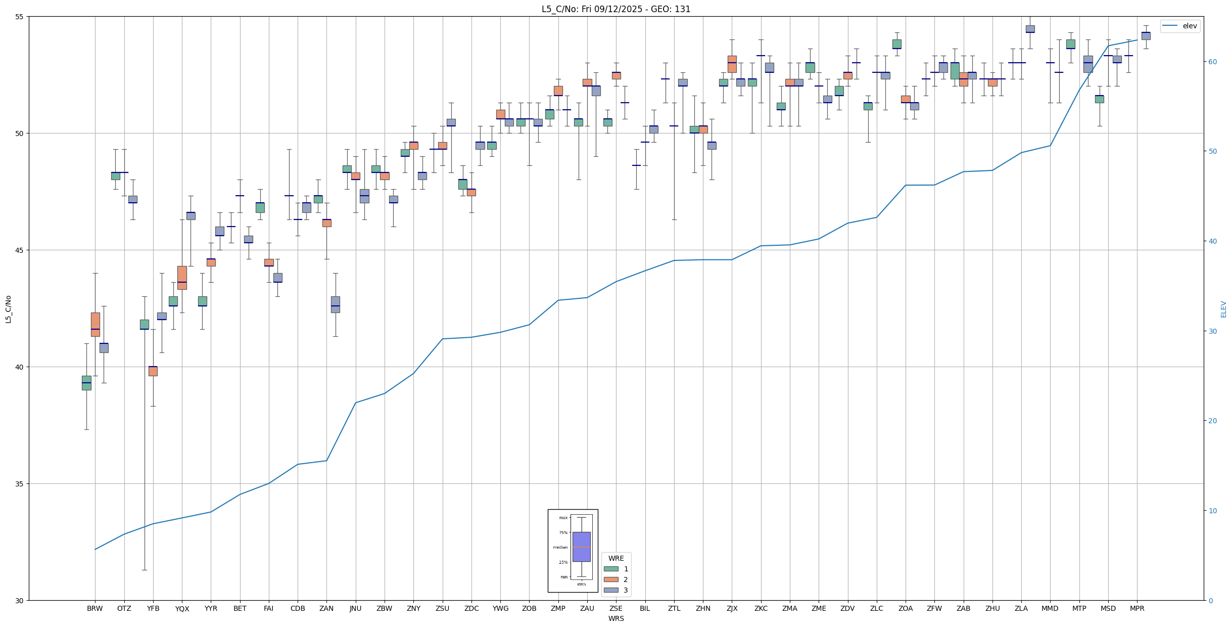Click the ZTL x-axis tick label
Screen dimensions: 1232x627
point(674,608)
